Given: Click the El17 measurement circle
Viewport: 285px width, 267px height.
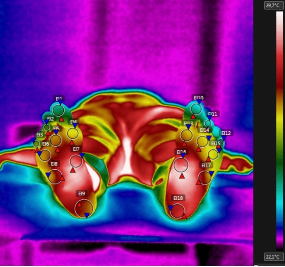Looking at the screenshot, I should tap(205, 178).
